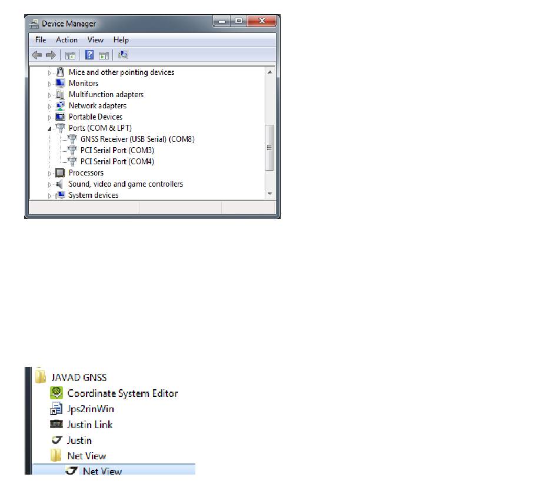Click the vertical scrollbar thumb in device list
The width and height of the screenshot is (559, 497).
click(x=269, y=148)
